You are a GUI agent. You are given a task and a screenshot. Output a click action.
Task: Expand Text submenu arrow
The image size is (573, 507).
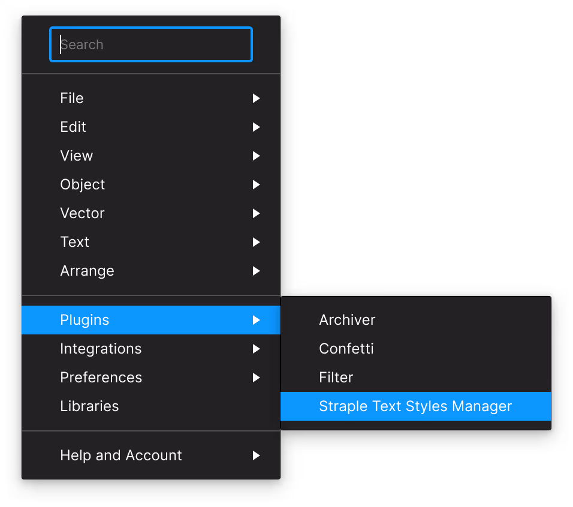pyautogui.click(x=256, y=242)
